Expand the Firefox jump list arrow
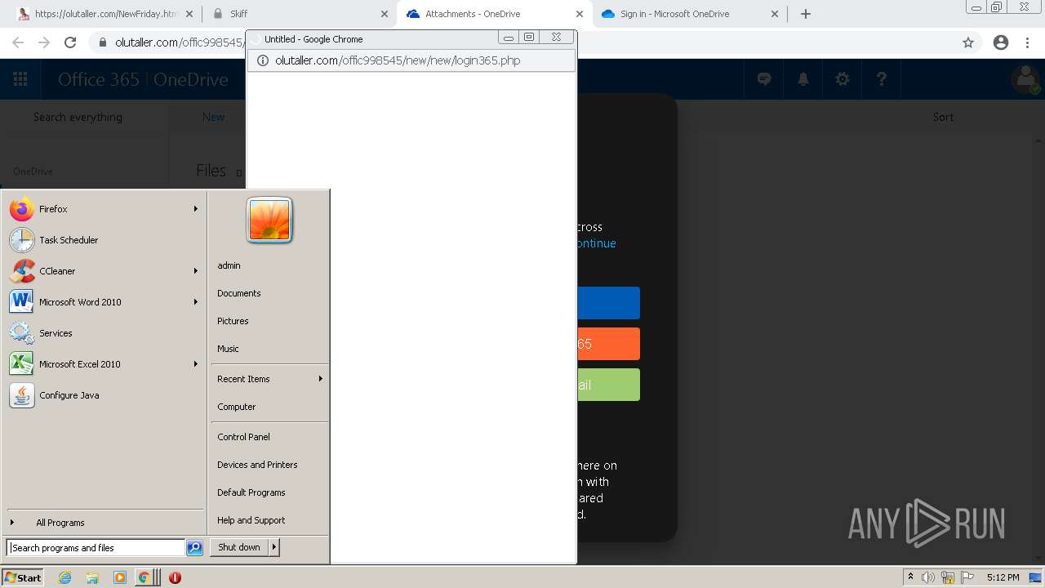Viewport: 1045px width, 588px height. (195, 209)
